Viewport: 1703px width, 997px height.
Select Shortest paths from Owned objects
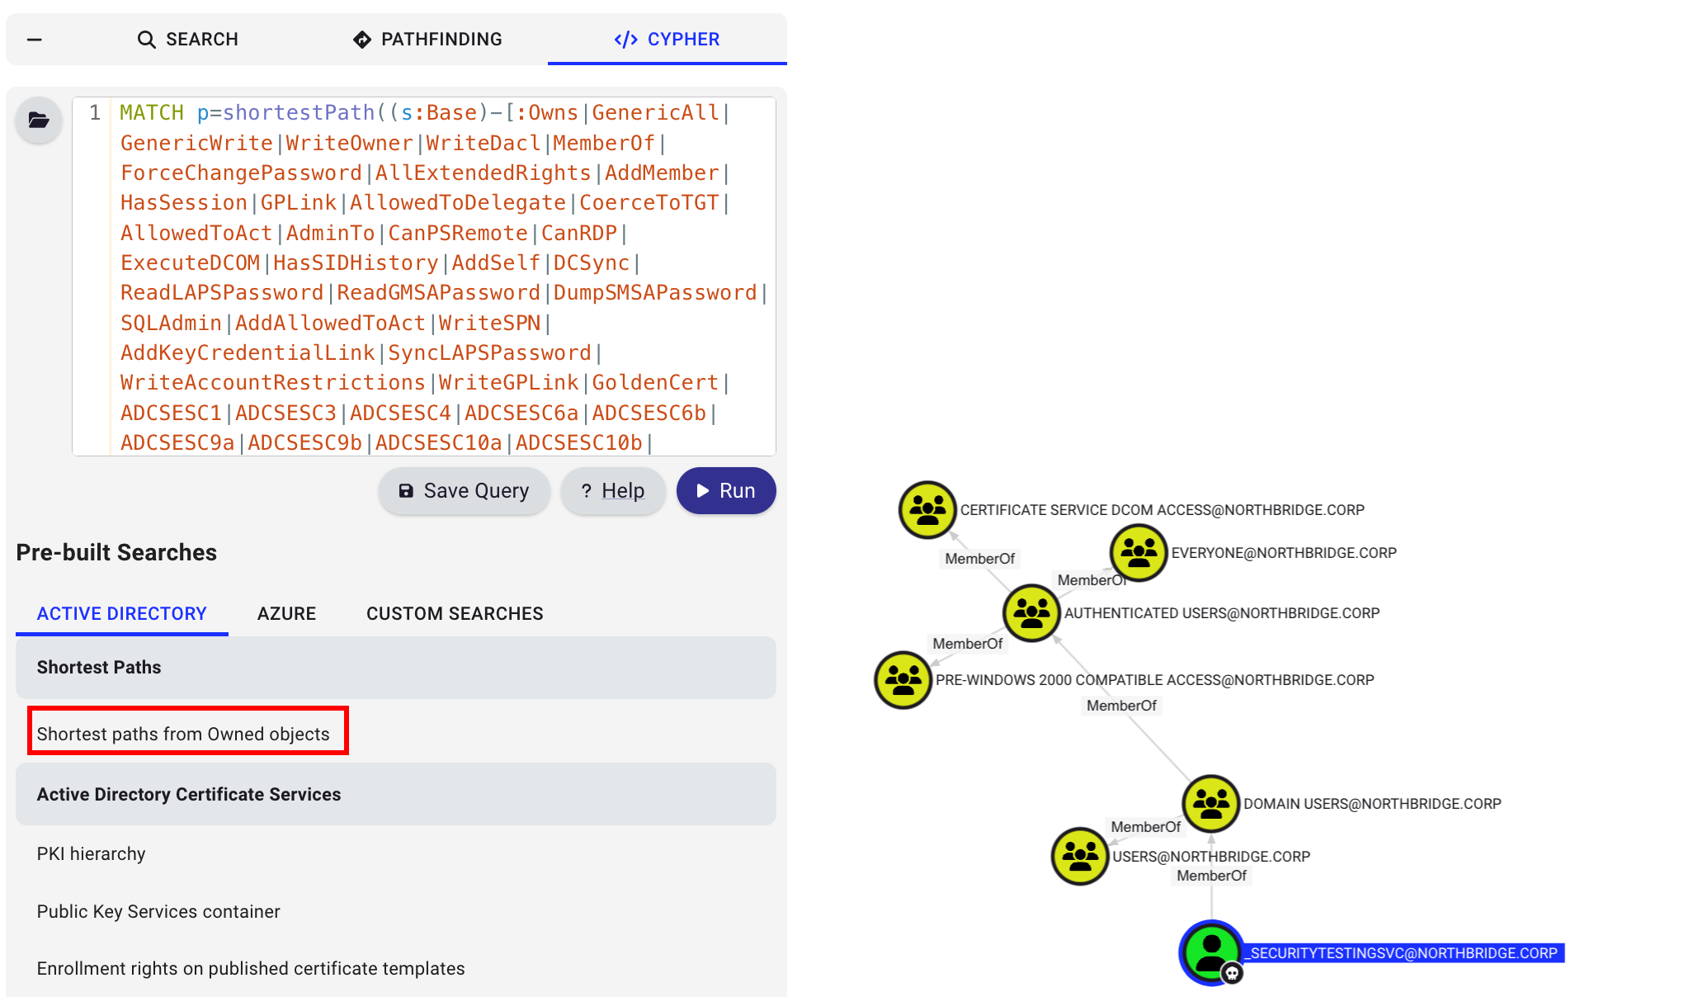pos(183,734)
